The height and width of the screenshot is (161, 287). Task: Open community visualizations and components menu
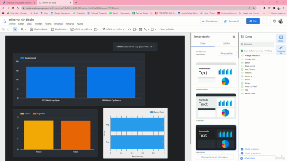click(96, 29)
